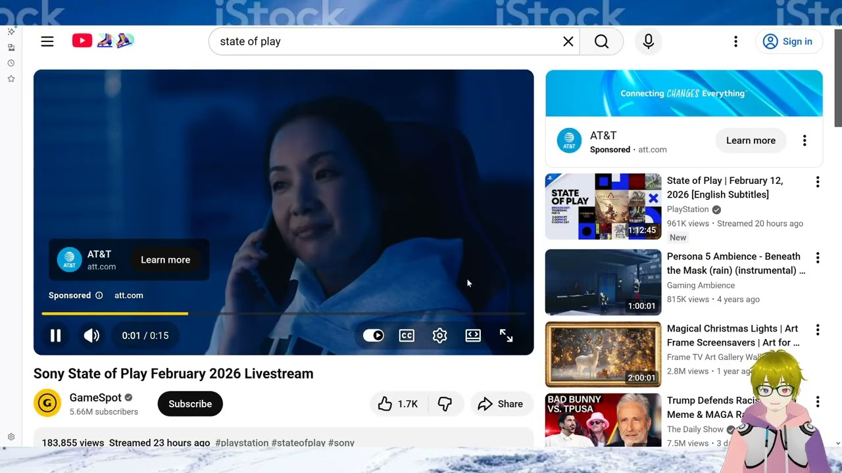Dislike the video

click(445, 404)
